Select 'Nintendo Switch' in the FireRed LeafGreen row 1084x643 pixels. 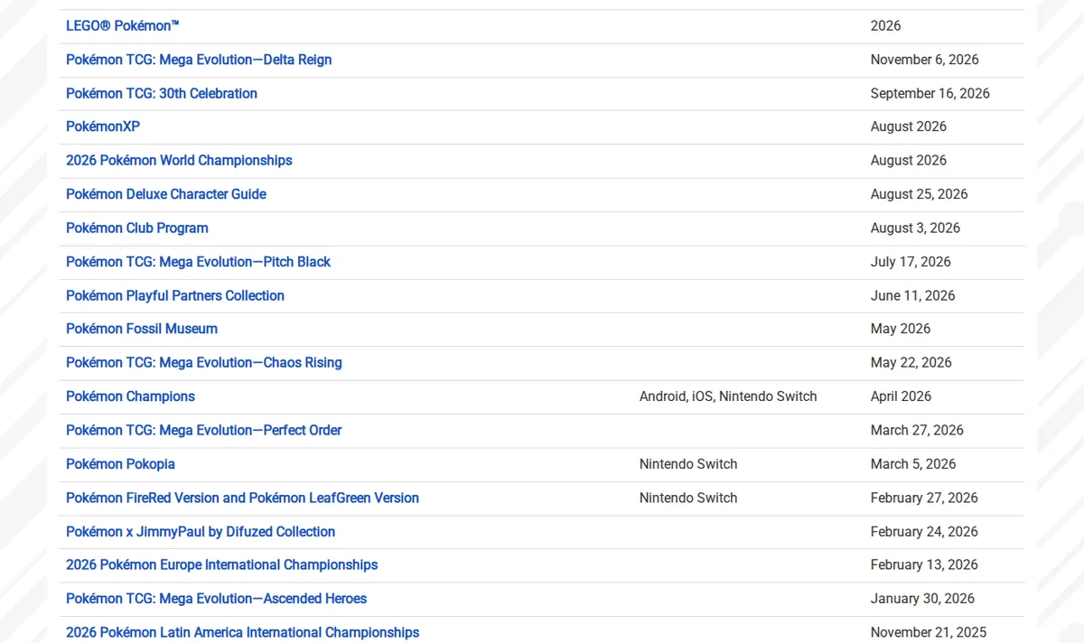pyautogui.click(x=688, y=498)
